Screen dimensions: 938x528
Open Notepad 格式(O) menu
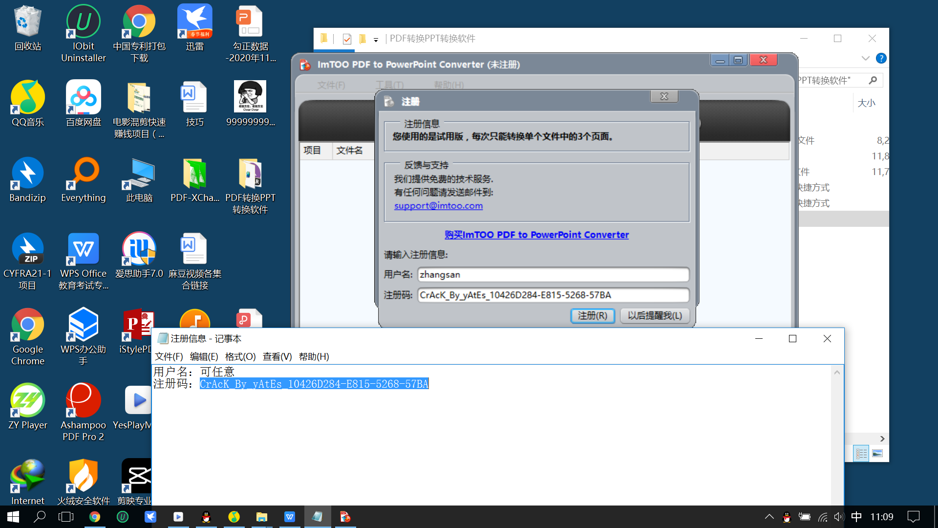(240, 356)
